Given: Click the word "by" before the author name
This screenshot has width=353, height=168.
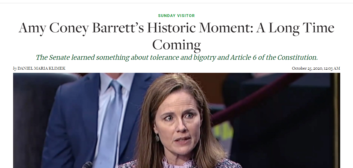Looking at the screenshot, I should point(15,69).
